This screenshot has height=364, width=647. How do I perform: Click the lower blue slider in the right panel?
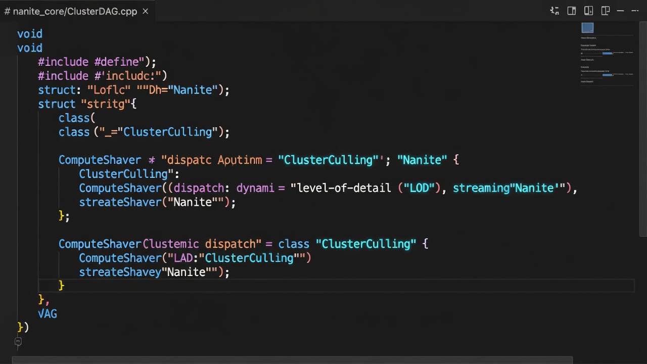(607, 75)
